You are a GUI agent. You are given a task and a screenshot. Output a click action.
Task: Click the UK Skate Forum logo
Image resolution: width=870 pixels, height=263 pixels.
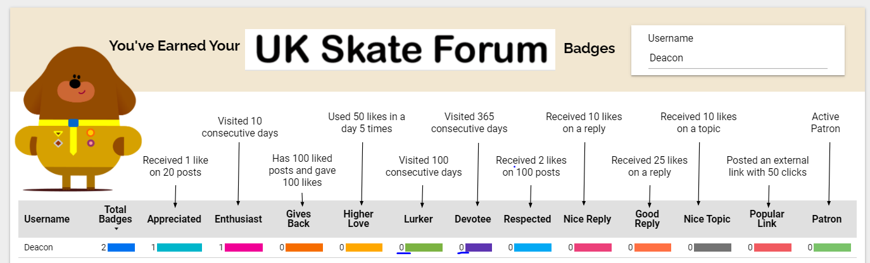point(400,49)
